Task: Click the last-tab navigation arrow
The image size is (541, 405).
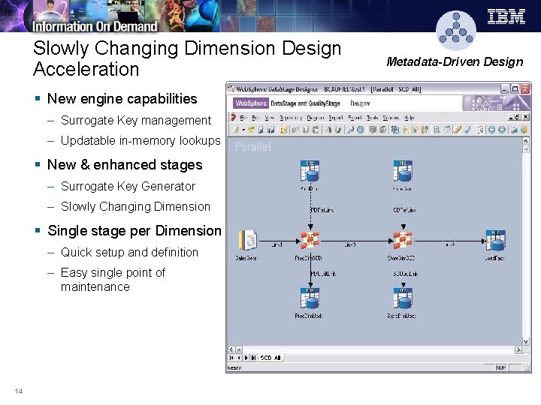Action: 254,358
